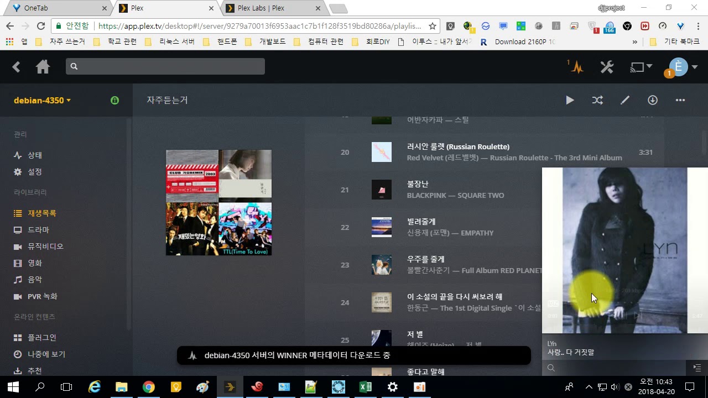The height and width of the screenshot is (398, 708).
Task: Select track 불장난
Action: point(418,184)
